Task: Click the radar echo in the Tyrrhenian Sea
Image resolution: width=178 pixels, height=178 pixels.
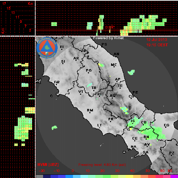Action: tap(54, 128)
